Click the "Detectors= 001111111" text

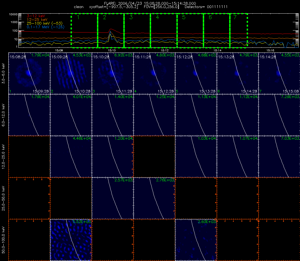206,7
